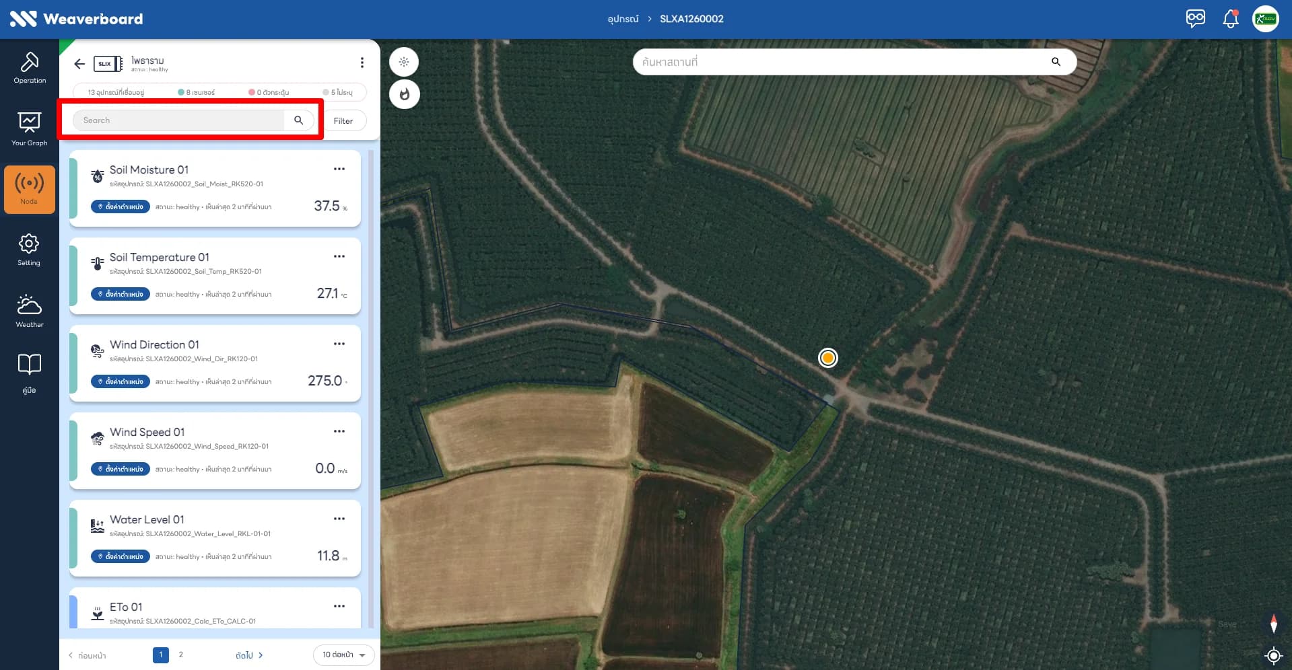Select page 1 in pagination
Viewport: 1292px width, 670px height.
click(161, 655)
